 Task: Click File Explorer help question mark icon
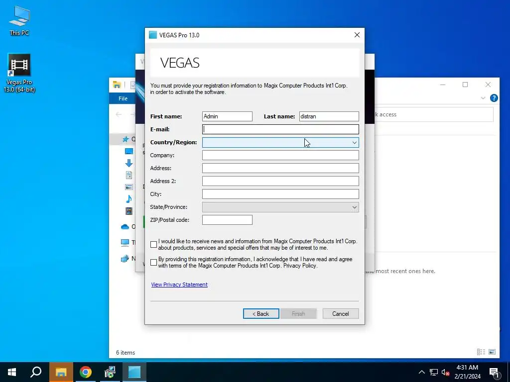pyautogui.click(x=494, y=98)
